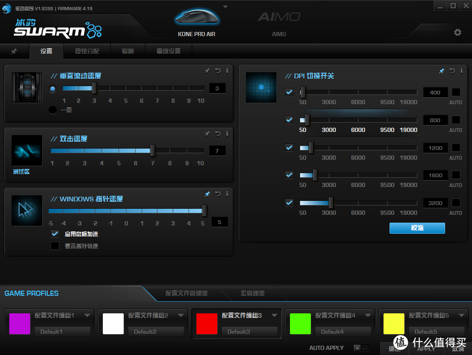The height and width of the screenshot is (355, 472).
Task: Uncheck the 1200 DPI stage checkbox
Action: pos(289,148)
